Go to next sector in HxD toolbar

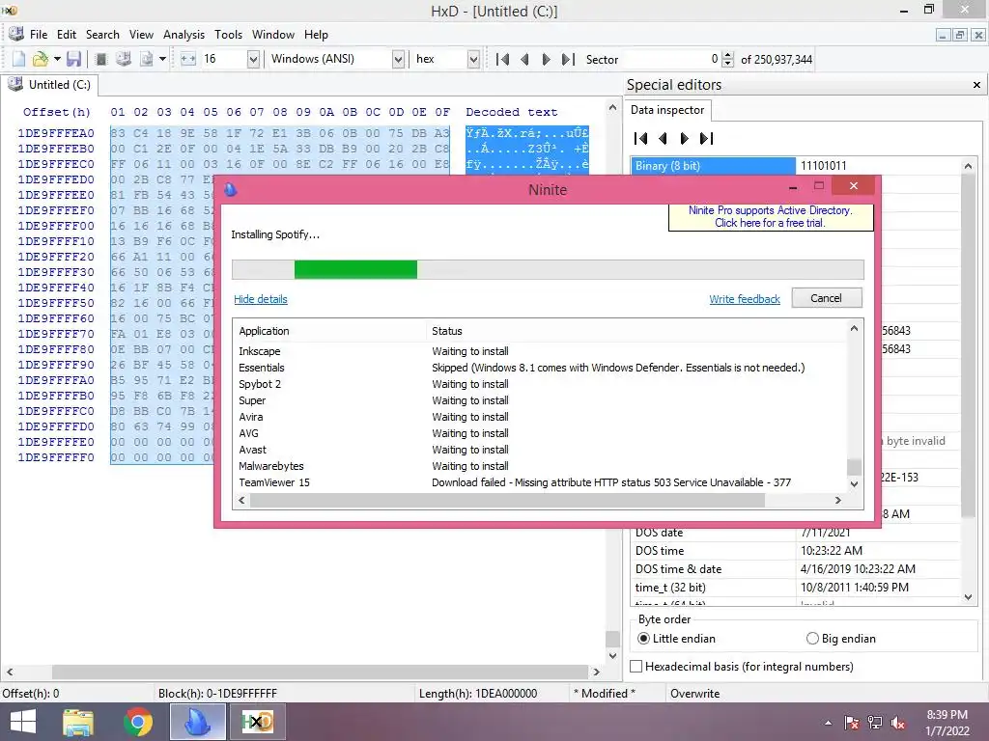pyautogui.click(x=547, y=59)
